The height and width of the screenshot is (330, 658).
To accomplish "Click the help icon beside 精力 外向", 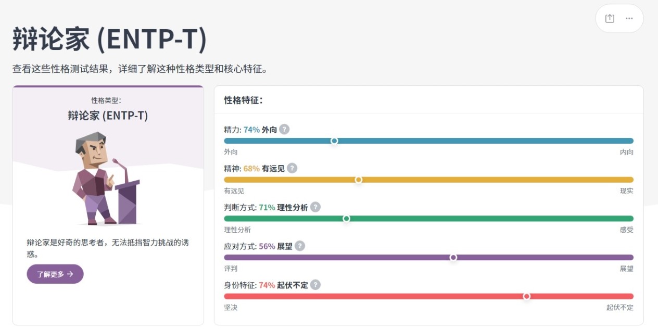I will [284, 130].
